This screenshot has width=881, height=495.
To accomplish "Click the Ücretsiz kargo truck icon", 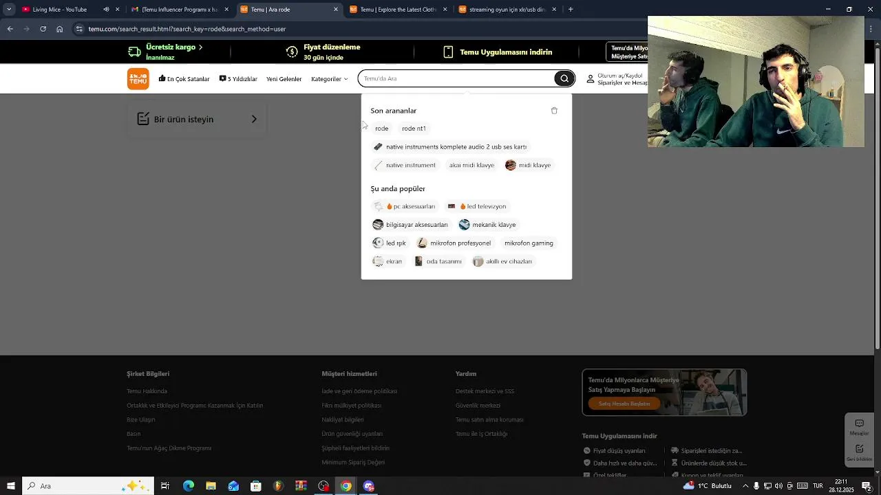I will 135,52.
